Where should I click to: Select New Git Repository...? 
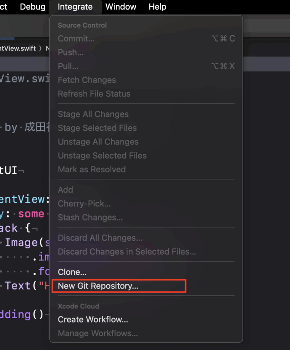[146, 286]
